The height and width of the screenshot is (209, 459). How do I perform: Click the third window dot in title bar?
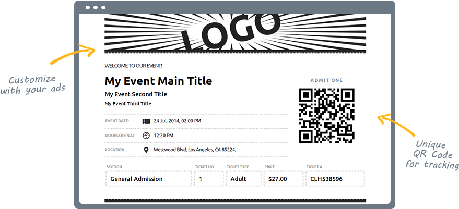(x=103, y=8)
